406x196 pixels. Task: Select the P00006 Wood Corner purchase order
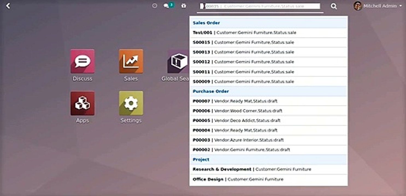tap(269, 111)
